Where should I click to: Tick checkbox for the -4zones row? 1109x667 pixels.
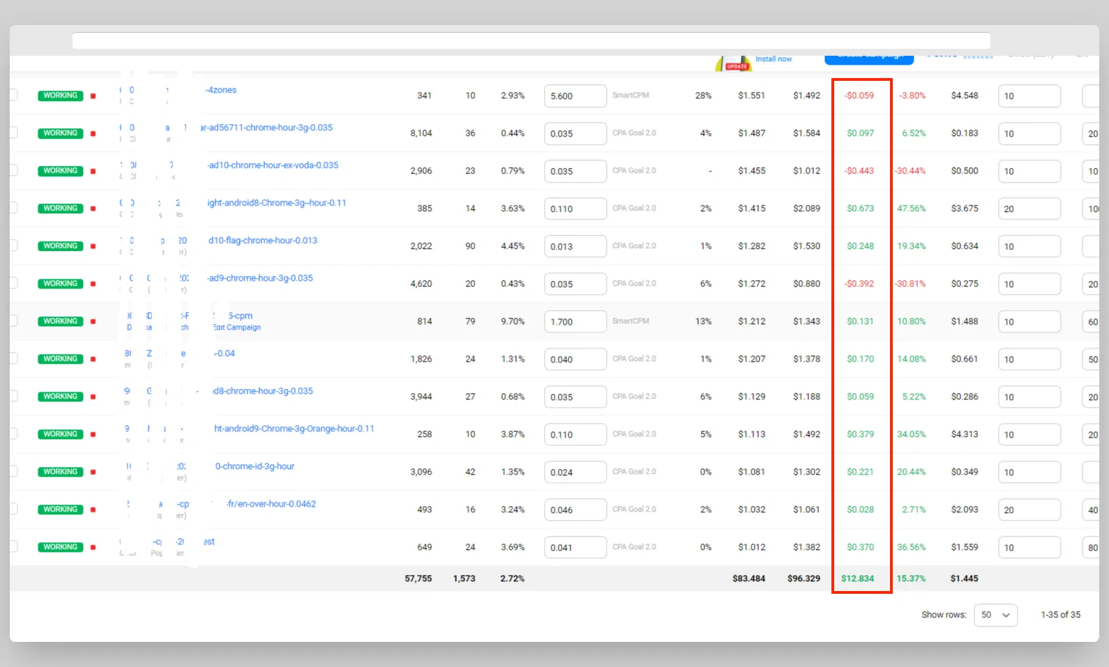(13, 95)
